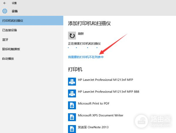Select the HP LaserJet M1213nf MFP 888 name
176x133 pixels.
(x=108, y=92)
